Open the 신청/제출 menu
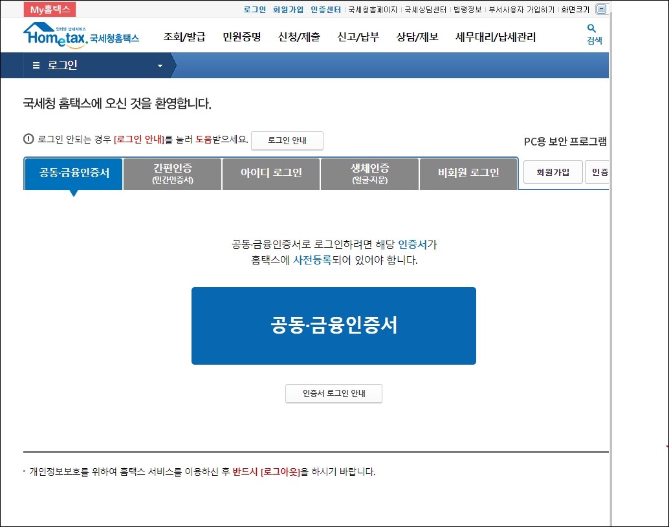Viewport: 669px width, 527px height. [x=299, y=37]
